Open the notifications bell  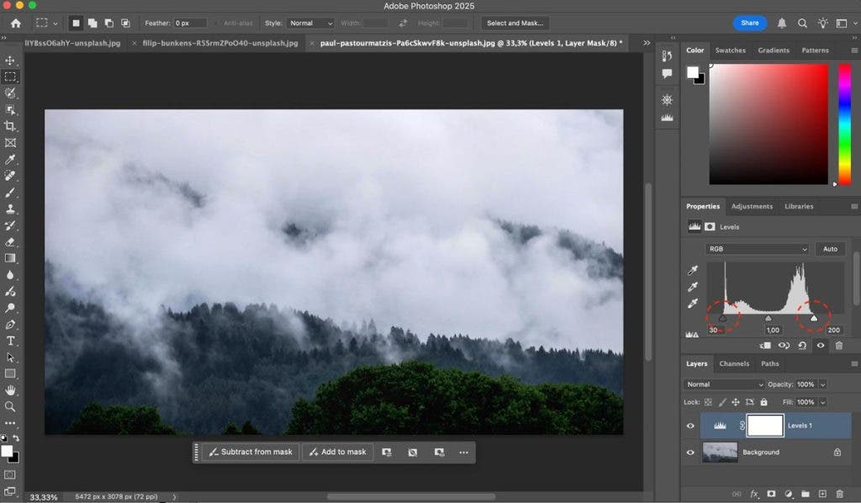point(781,23)
